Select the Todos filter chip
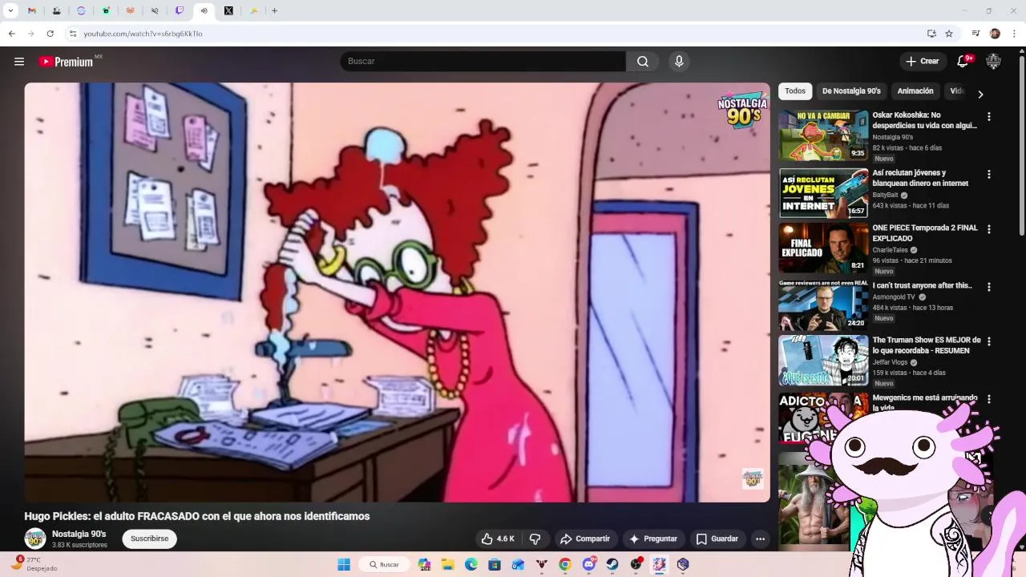The image size is (1026, 577). [795, 91]
